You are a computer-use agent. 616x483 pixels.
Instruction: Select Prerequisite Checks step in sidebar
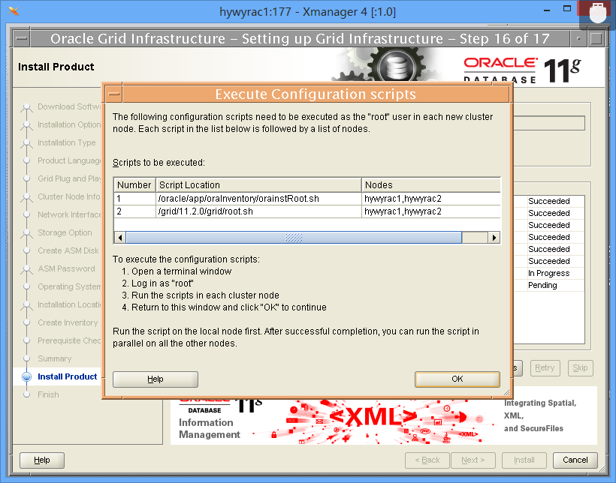(69, 340)
